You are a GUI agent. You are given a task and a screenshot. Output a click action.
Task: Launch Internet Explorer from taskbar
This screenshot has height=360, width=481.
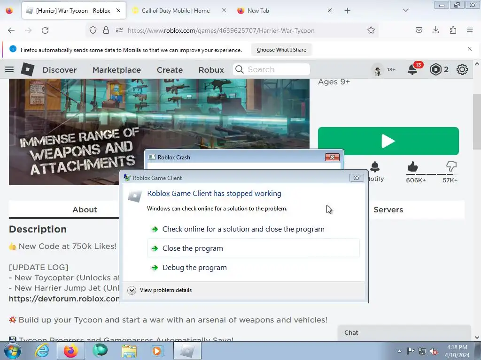(x=42, y=351)
